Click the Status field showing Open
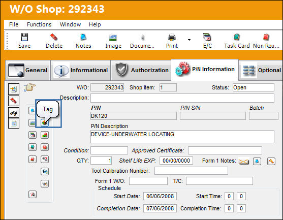The width and height of the screenshot is (283, 220). [x=254, y=87]
